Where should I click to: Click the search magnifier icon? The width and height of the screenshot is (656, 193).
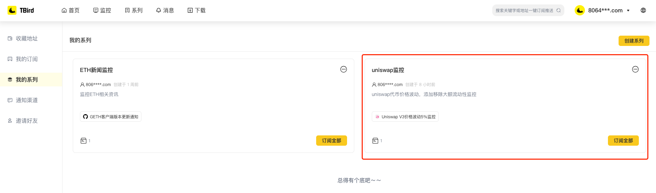click(x=559, y=10)
